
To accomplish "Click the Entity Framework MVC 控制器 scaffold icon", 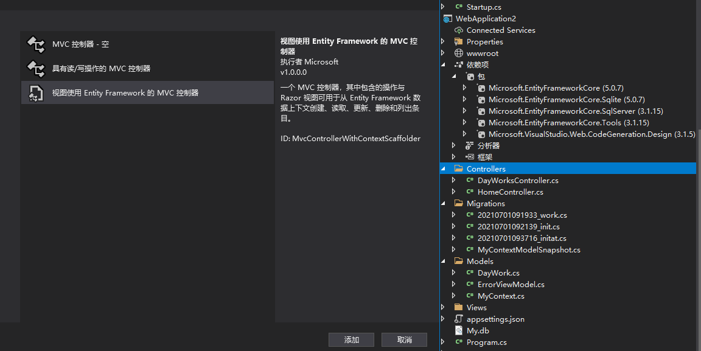I will coord(36,93).
